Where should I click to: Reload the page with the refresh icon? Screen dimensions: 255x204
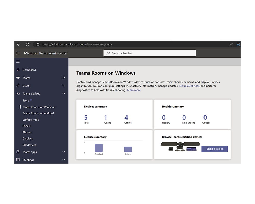click(x=27, y=44)
